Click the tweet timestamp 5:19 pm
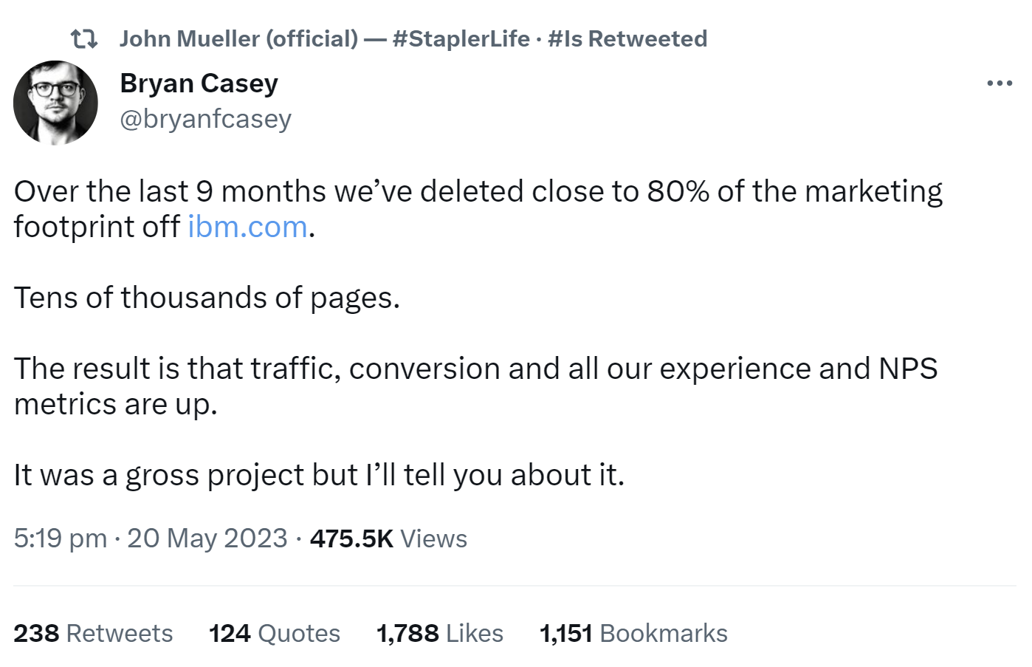Image resolution: width=1032 pixels, height=667 pixels. coord(60,538)
